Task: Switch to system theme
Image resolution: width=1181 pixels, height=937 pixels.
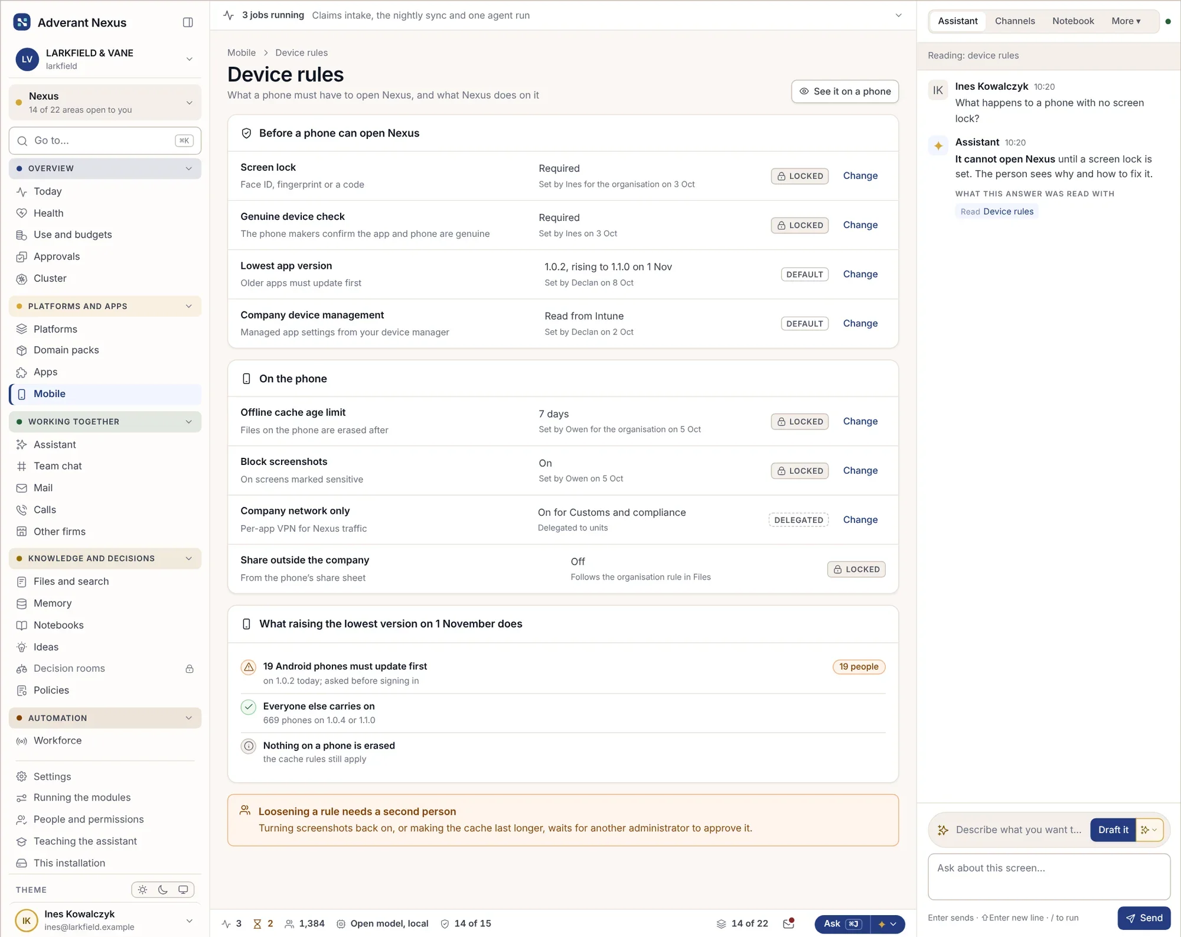Action: click(x=183, y=890)
